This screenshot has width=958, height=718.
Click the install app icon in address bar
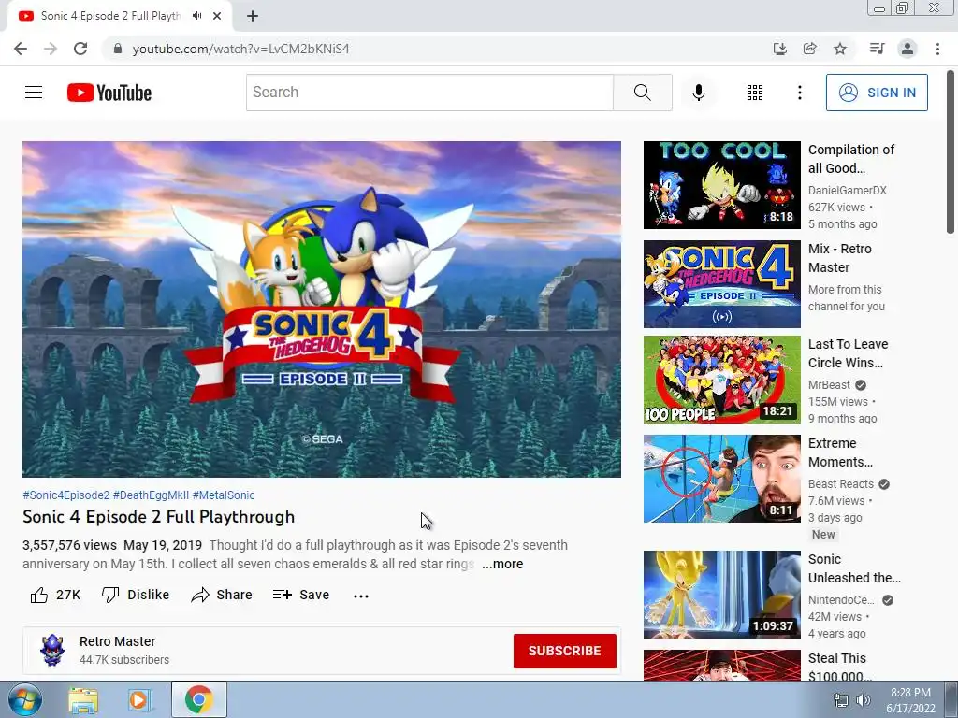coord(779,49)
